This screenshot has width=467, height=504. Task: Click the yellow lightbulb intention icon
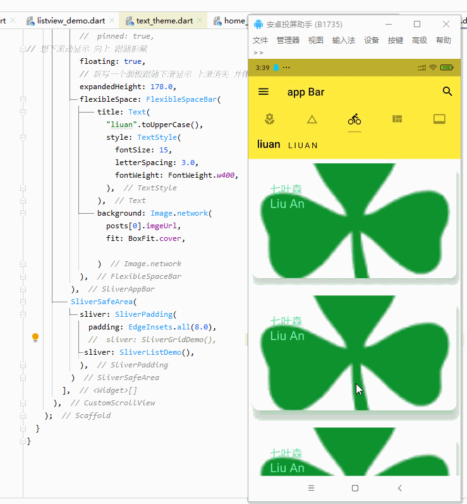point(35,338)
